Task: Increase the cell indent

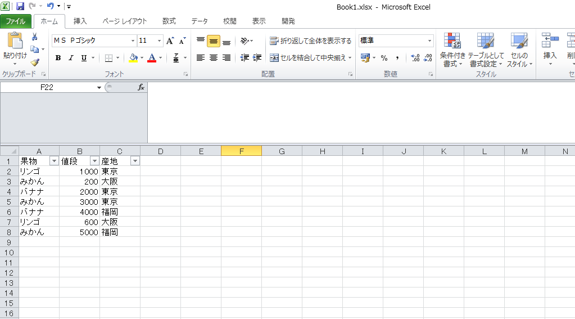Action: pyautogui.click(x=257, y=58)
